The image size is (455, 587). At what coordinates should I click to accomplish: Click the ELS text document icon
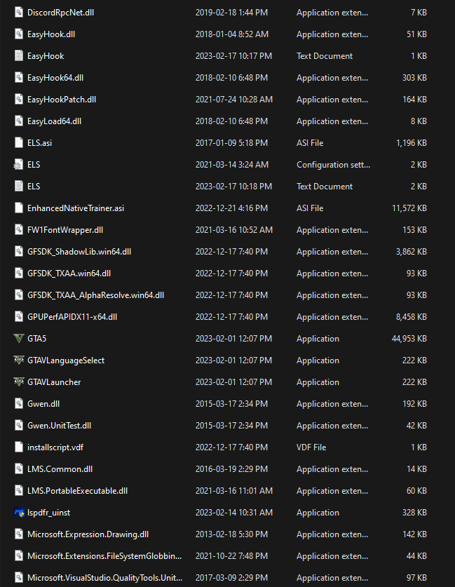[x=19, y=186]
